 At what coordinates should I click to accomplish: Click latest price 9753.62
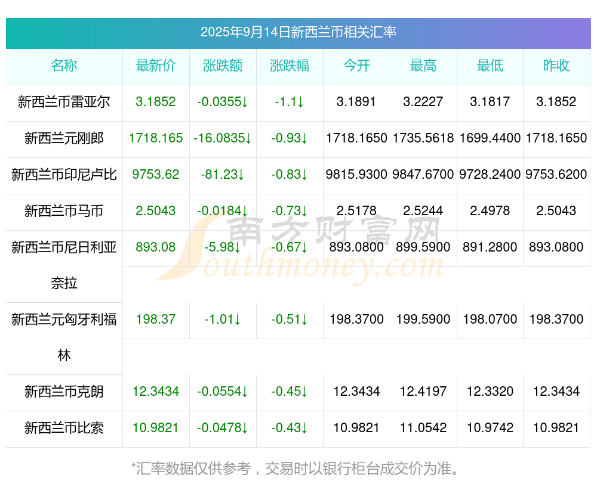tap(156, 175)
